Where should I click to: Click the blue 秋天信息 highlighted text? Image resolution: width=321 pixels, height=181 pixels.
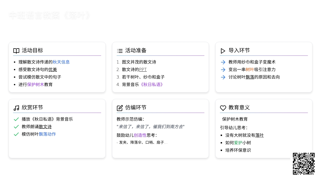tap(61, 62)
